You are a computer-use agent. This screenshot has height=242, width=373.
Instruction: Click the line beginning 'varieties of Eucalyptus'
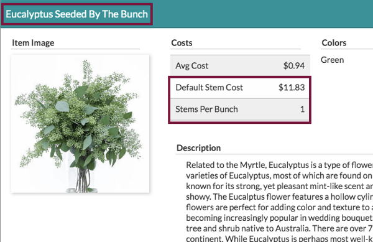[279, 175]
